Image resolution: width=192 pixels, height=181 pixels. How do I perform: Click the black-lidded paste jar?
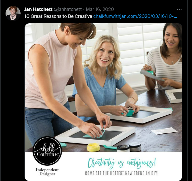point(123,148)
